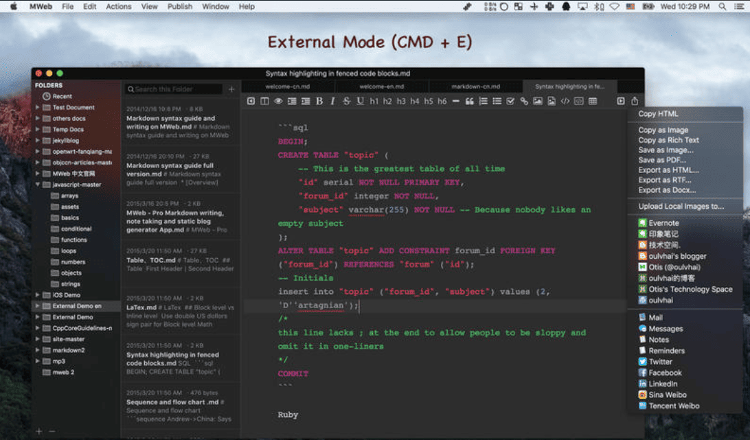Insert numbered list
750x440 pixels.
tap(483, 101)
